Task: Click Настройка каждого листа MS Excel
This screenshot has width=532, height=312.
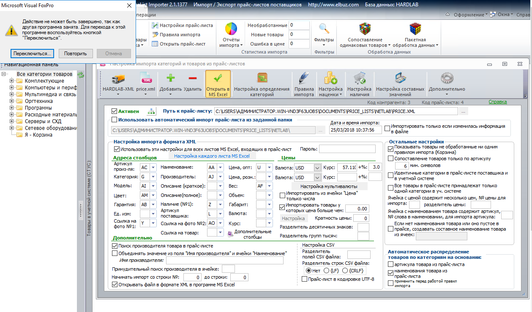Action: pos(212,156)
